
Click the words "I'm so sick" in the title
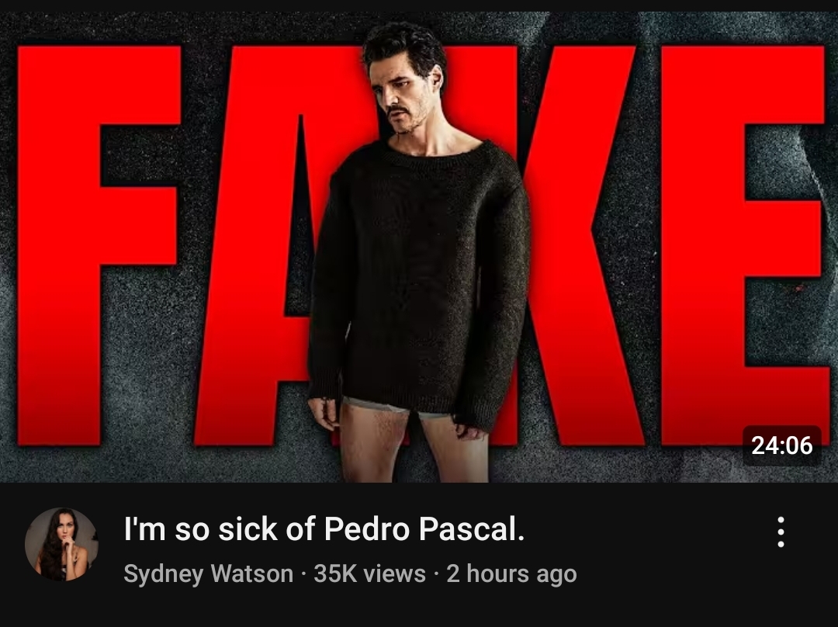(x=201, y=529)
